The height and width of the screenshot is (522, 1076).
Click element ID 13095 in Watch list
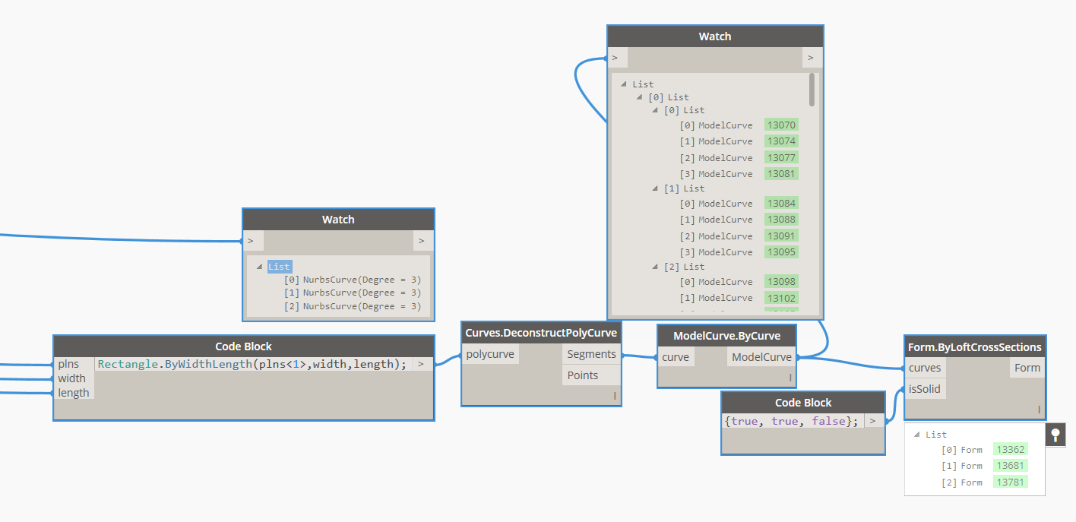tap(781, 252)
